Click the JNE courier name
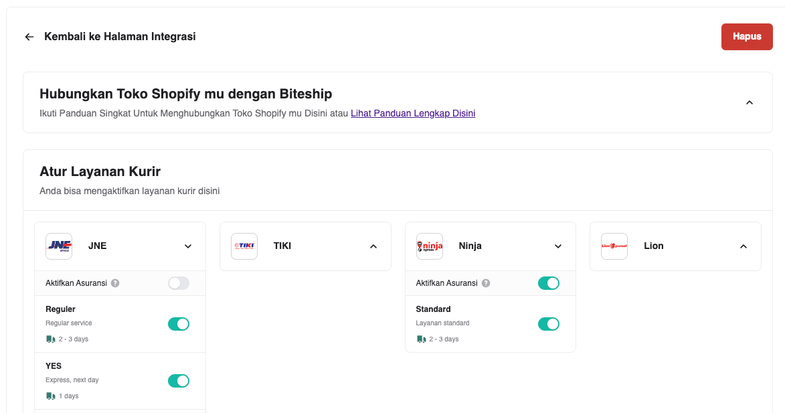This screenshot has height=413, width=785. (97, 246)
